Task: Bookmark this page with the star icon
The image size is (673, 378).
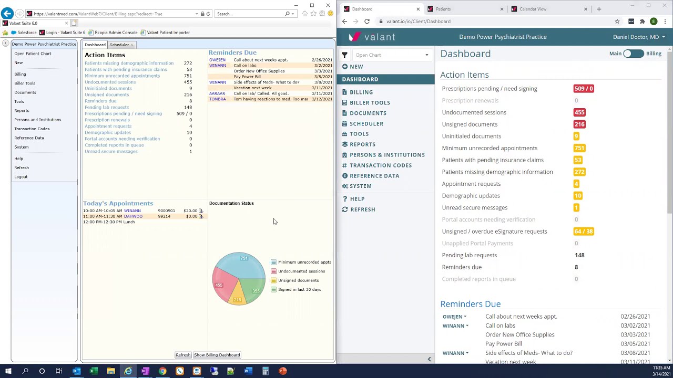Action: coord(617,22)
